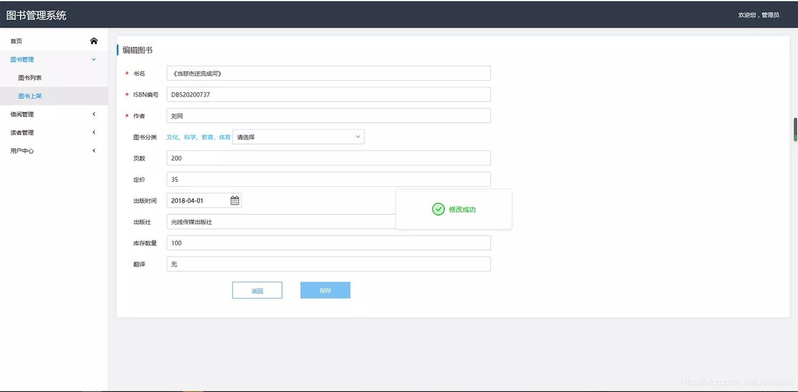Click the 编辑图书 page heading
798x392 pixels.
137,50
